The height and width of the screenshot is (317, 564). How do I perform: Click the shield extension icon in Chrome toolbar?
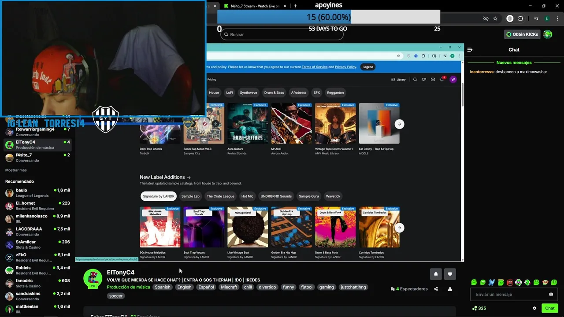click(x=510, y=18)
